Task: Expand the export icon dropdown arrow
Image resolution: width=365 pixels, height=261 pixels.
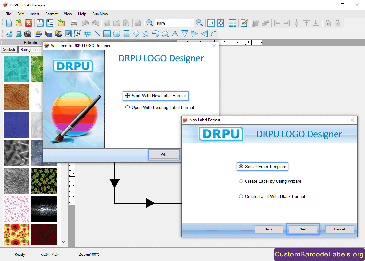Action: pyautogui.click(x=67, y=23)
